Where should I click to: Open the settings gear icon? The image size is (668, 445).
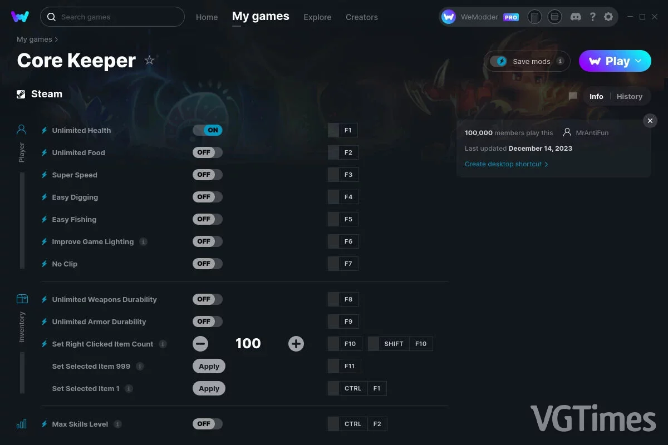[x=608, y=17]
